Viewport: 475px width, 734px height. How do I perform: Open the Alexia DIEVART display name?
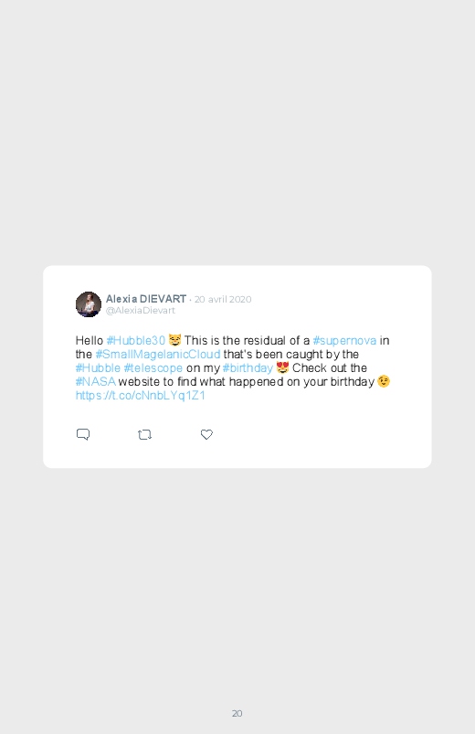(x=146, y=299)
